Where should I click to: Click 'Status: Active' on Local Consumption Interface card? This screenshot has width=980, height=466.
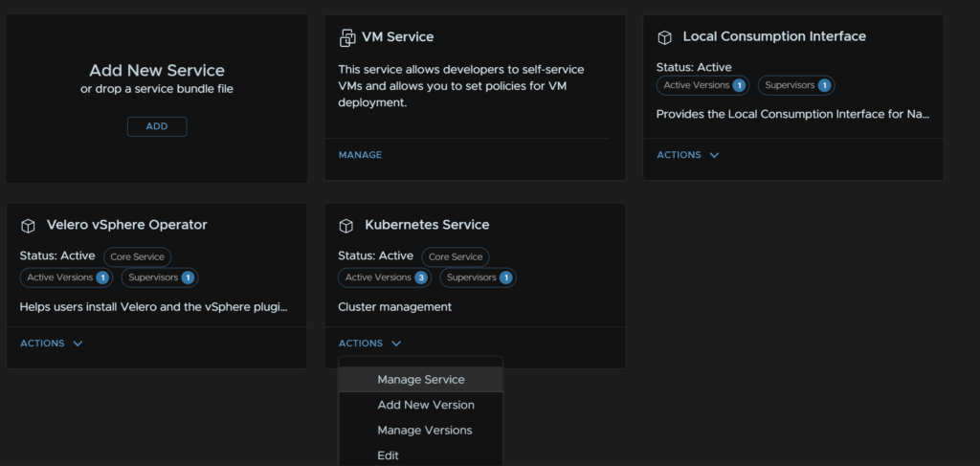pos(694,68)
